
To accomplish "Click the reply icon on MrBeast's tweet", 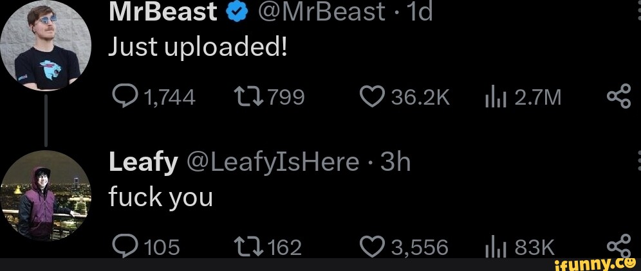I will click(124, 98).
